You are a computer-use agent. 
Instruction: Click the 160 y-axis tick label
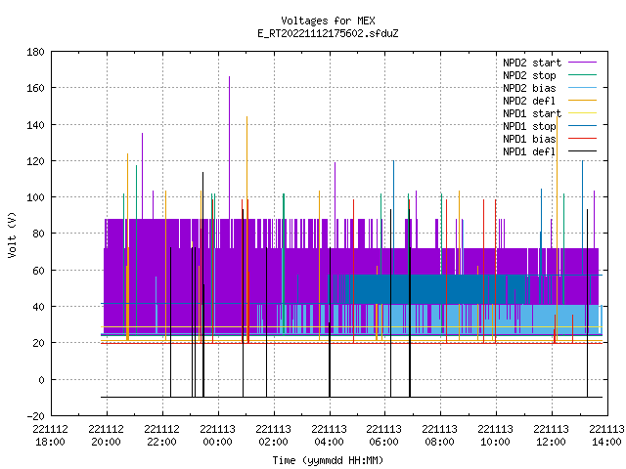[x=35, y=88]
